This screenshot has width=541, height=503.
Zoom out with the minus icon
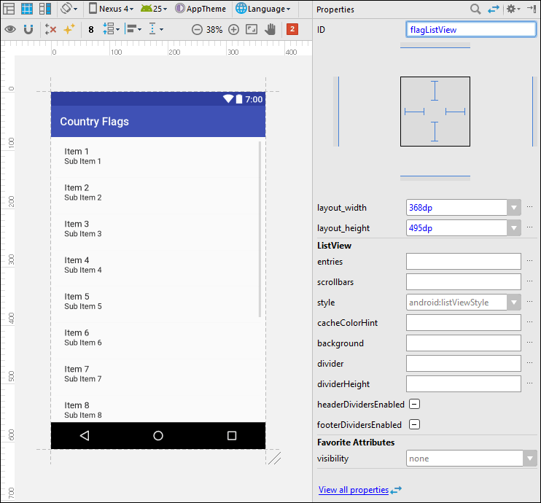(x=197, y=30)
